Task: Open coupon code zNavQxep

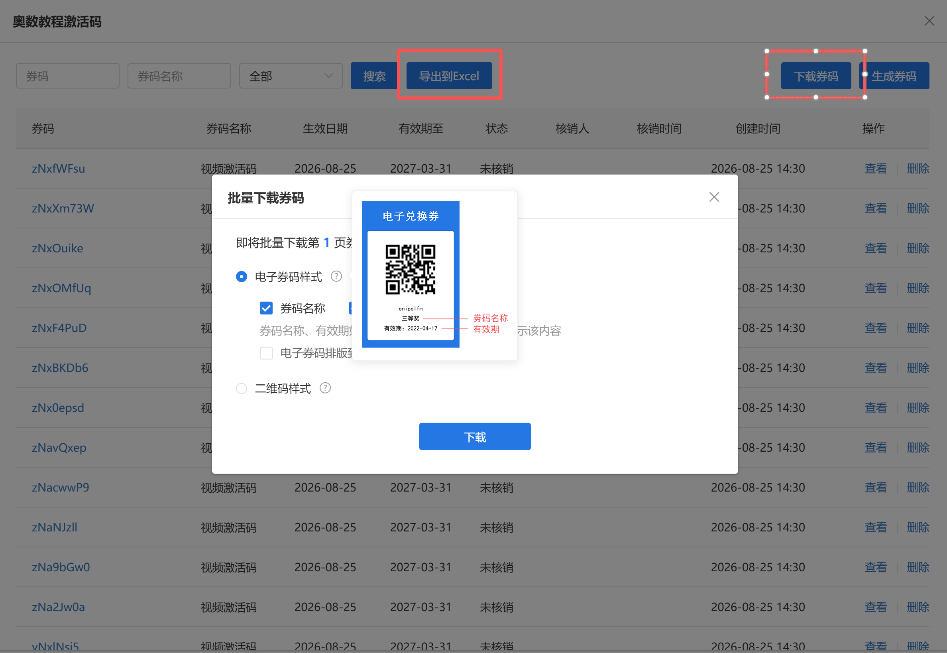Action: (x=59, y=448)
